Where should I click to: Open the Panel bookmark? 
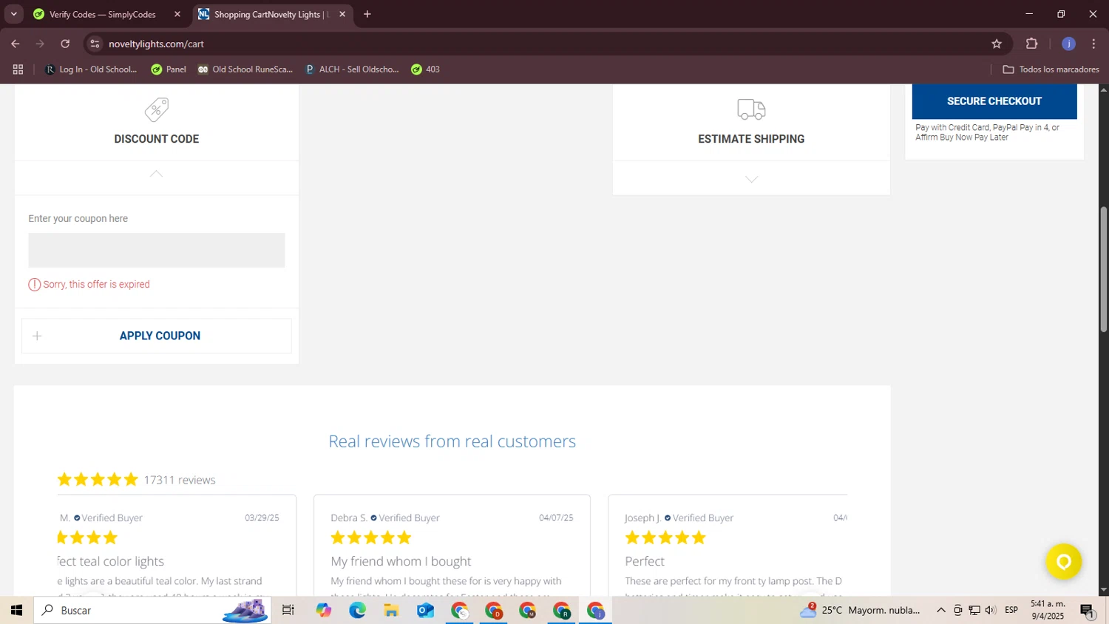pyautogui.click(x=169, y=69)
